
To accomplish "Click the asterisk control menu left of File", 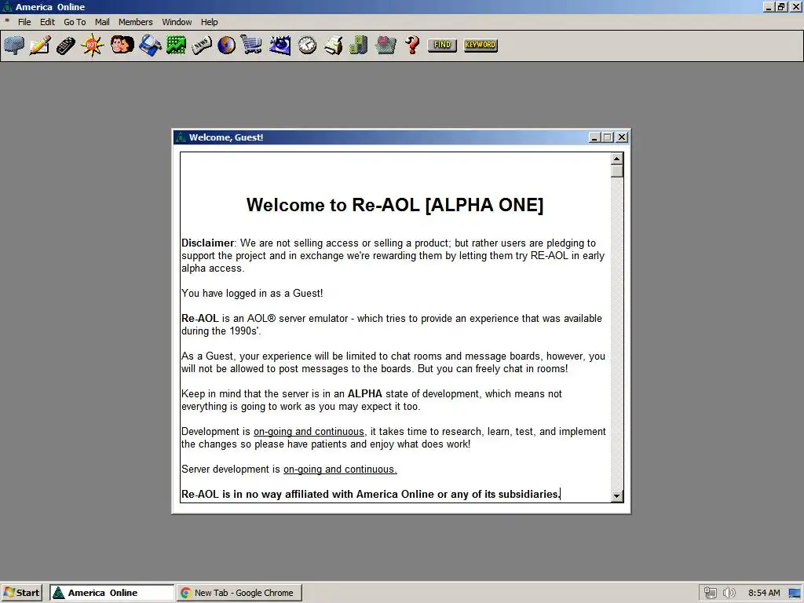I will 7,21.
